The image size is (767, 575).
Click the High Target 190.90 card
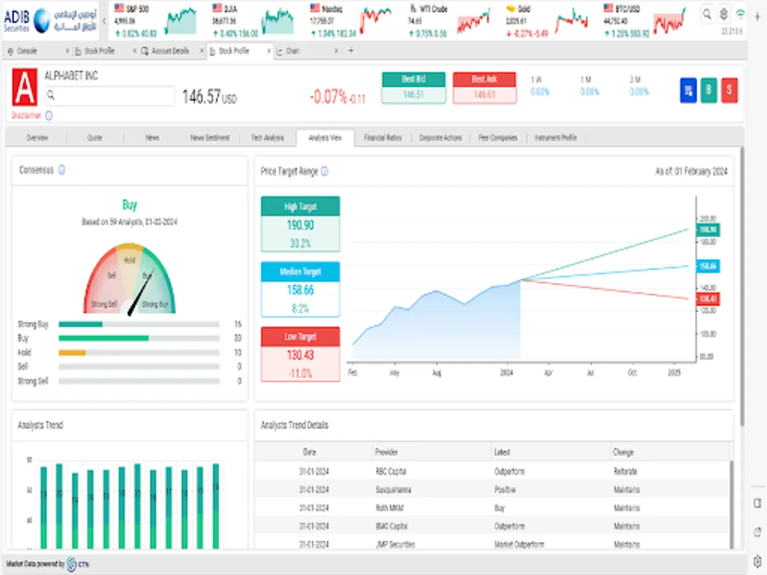pyautogui.click(x=300, y=224)
